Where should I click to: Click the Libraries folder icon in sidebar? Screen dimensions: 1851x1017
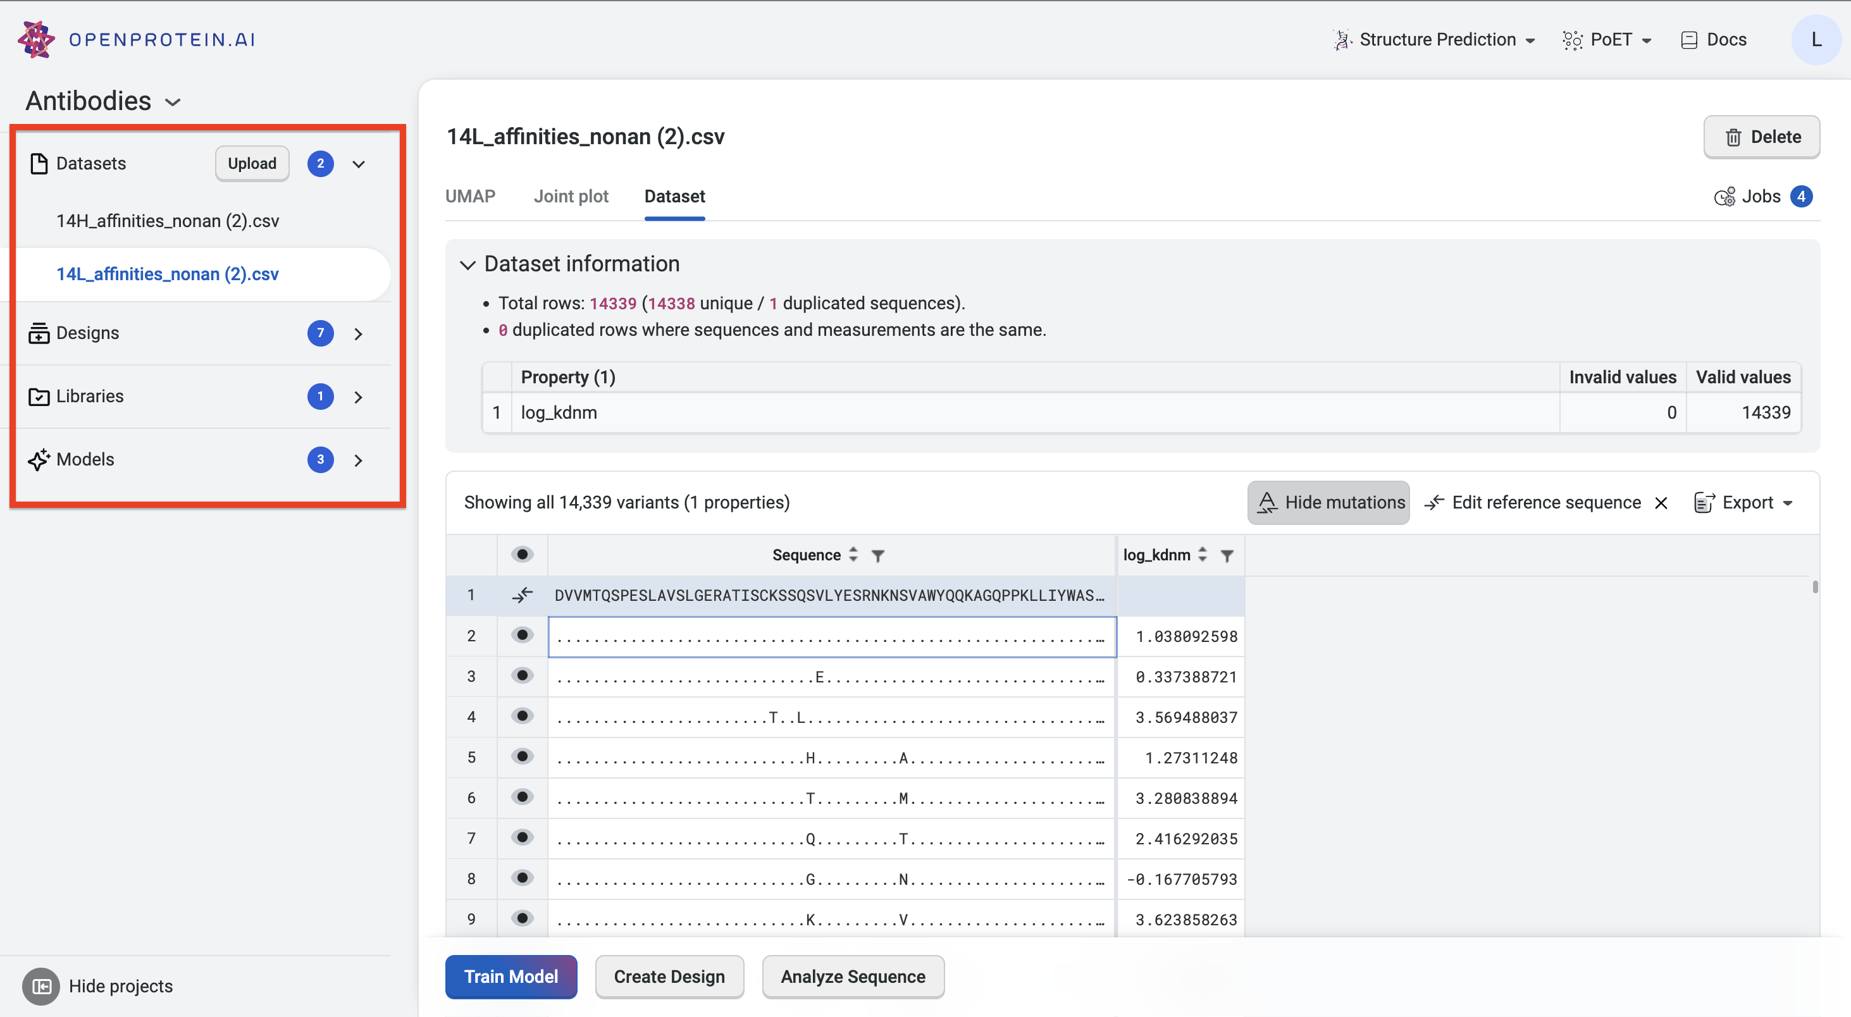coord(39,397)
